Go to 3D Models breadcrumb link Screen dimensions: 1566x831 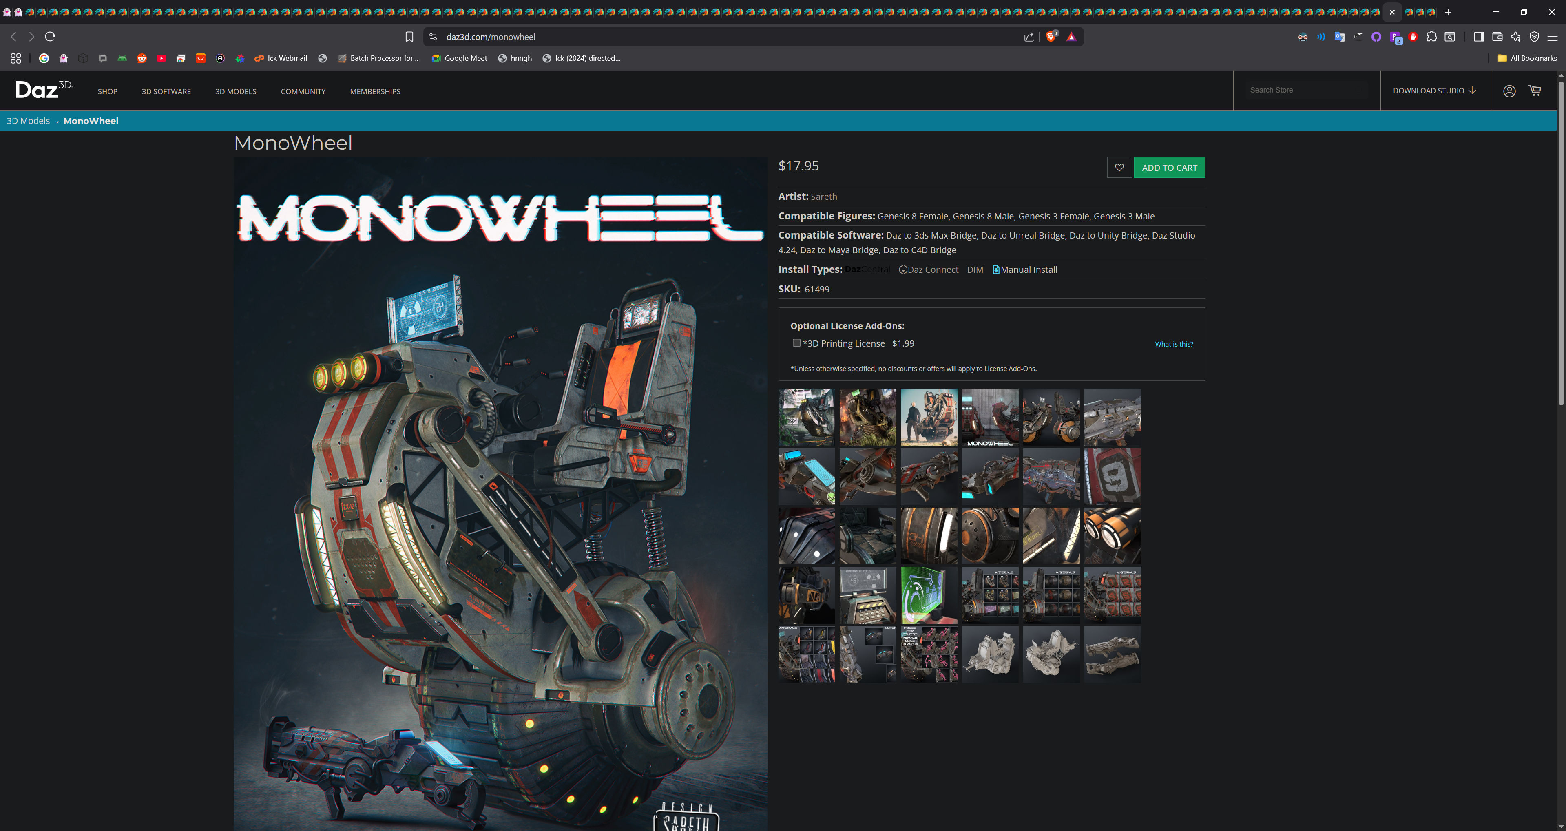pos(28,120)
